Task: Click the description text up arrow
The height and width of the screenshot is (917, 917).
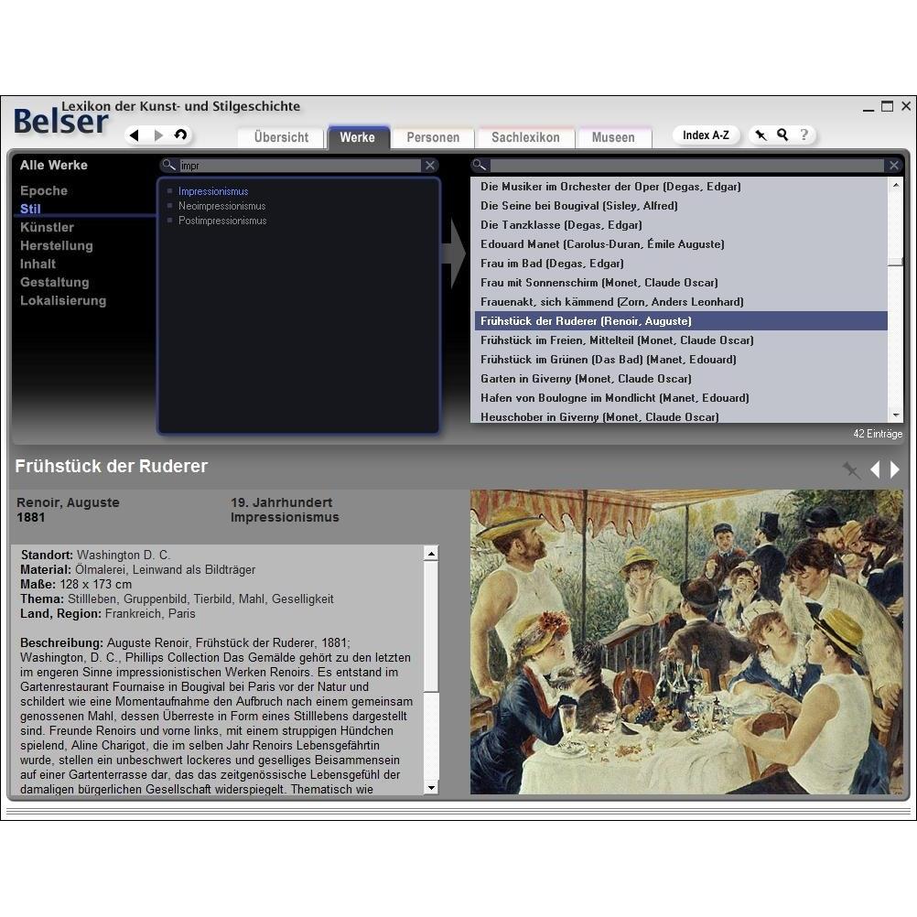Action: click(431, 554)
